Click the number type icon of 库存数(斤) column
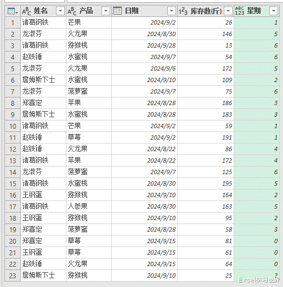 tap(183, 11)
